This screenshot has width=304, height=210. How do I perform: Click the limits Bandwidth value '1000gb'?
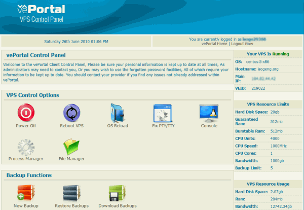[x=277, y=161]
